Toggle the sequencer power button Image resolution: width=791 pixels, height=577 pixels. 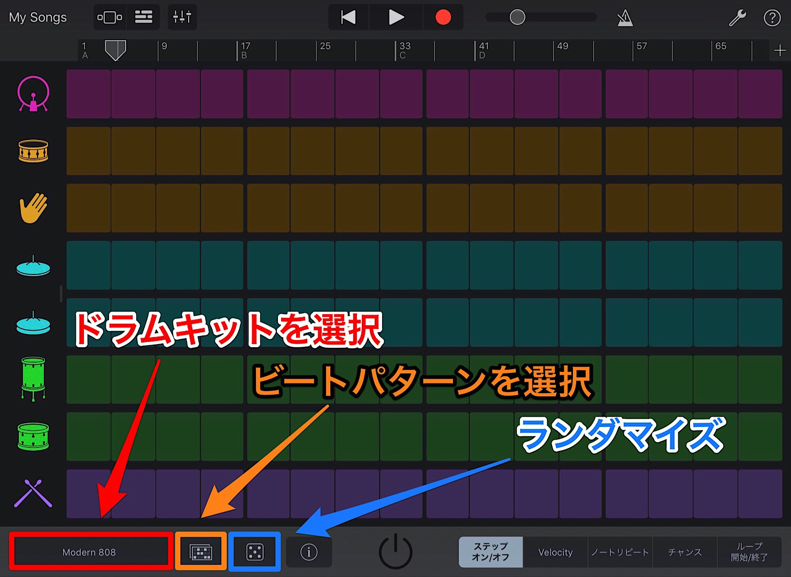pyautogui.click(x=395, y=551)
